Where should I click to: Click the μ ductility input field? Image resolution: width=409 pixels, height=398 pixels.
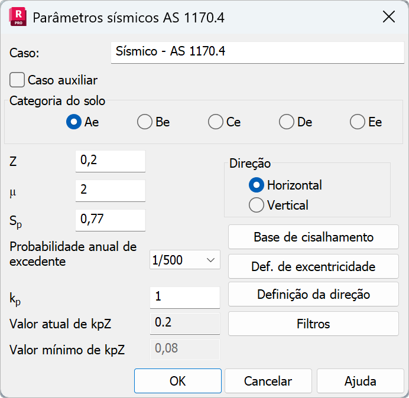point(111,190)
